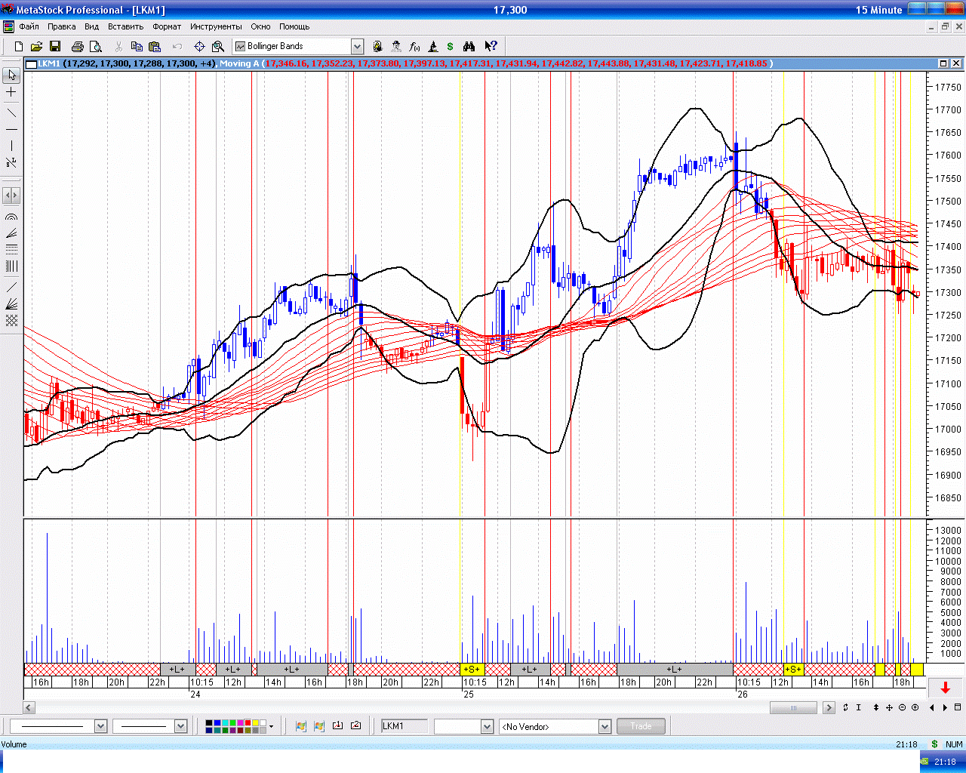This screenshot has width=966, height=773.
Task: Click the Save diskette icon
Action: pos(55,47)
